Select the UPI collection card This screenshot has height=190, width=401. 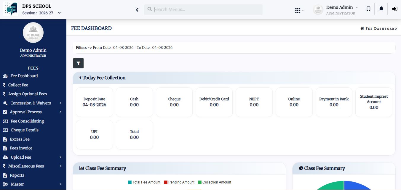click(x=94, y=135)
